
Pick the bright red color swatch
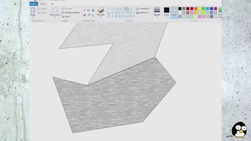tap(192, 9)
